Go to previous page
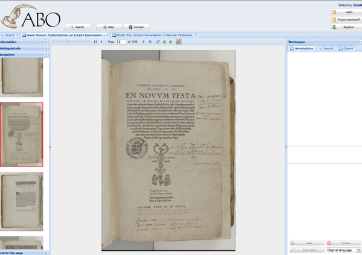Image resolution: width=362 pixels, height=255 pixels. click(x=102, y=42)
